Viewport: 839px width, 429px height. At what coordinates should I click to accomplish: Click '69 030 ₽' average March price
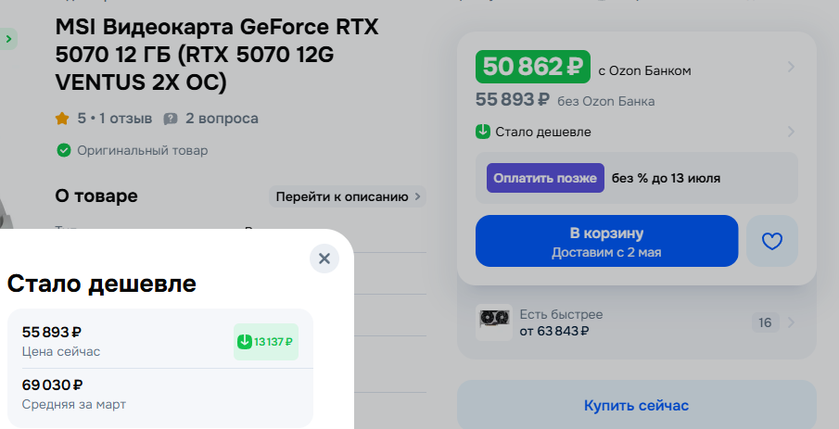(x=53, y=385)
